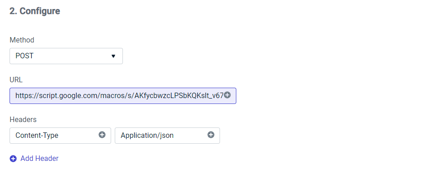
Task: Click the plus icon inside the URL field
Action: pos(227,95)
